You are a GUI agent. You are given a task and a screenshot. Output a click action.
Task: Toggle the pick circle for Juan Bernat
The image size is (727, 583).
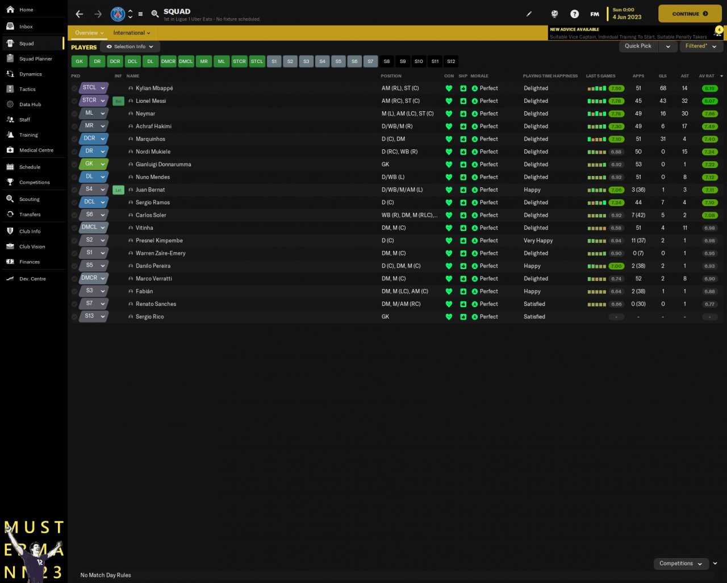pos(74,190)
